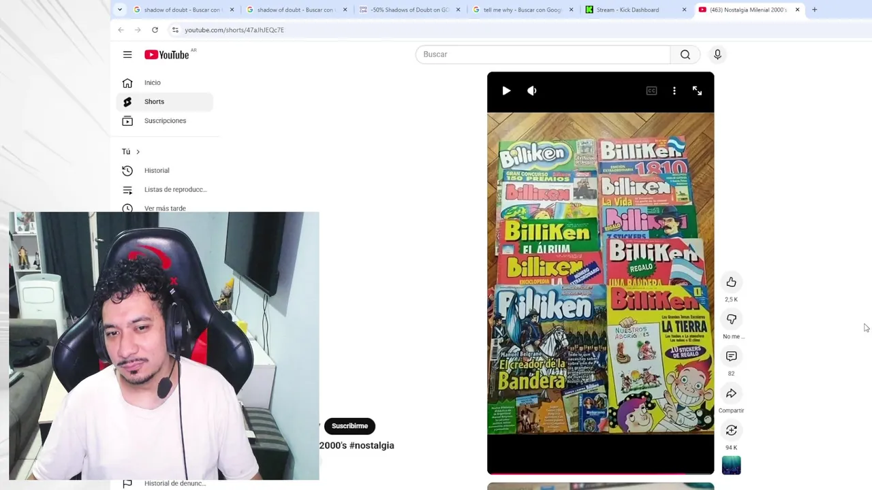Select the Nostalgia Milenial 2000's tab
The width and height of the screenshot is (872, 490).
click(x=749, y=10)
